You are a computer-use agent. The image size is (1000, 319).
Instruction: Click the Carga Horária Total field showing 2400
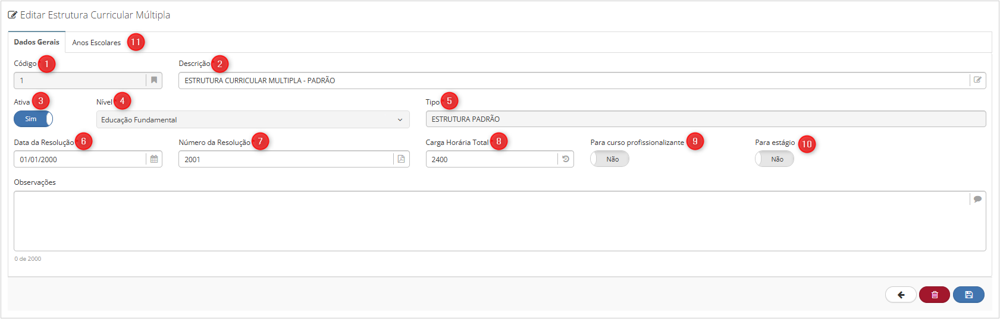[492, 159]
